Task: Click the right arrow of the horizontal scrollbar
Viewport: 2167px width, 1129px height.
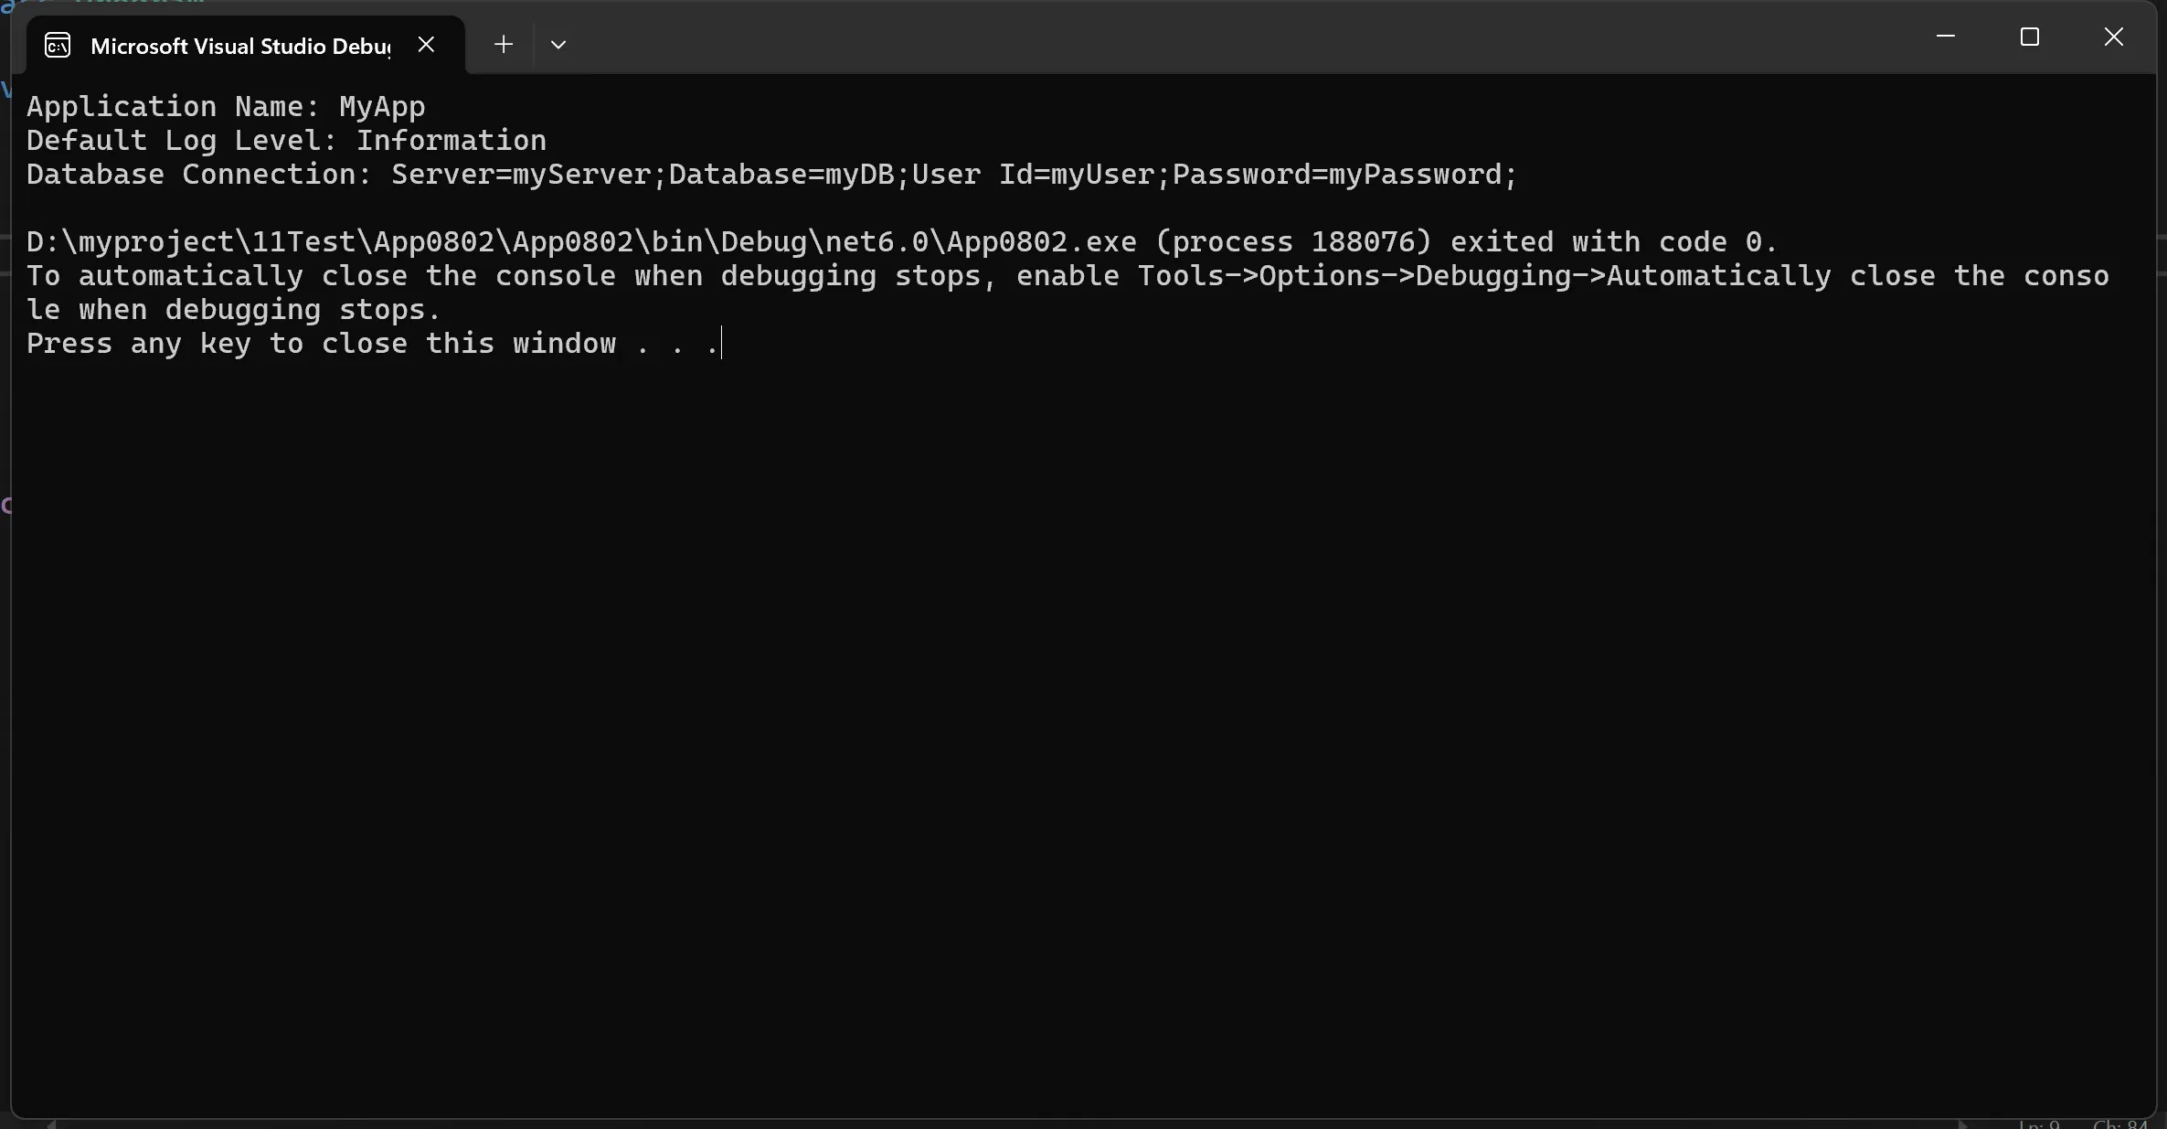Action: (1962, 1124)
